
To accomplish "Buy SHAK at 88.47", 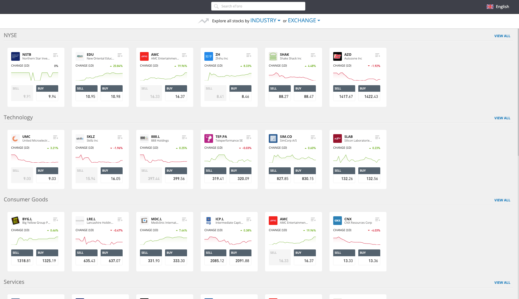I will click(x=305, y=93).
